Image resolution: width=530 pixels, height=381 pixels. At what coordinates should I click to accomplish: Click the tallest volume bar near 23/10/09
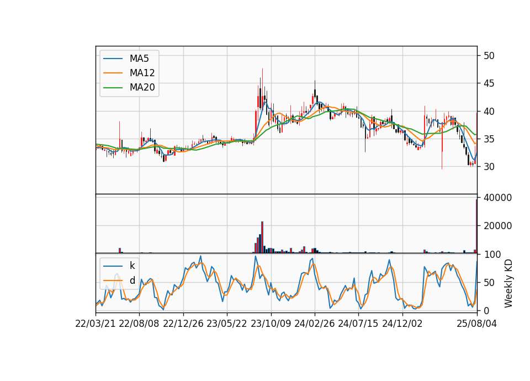coord(262,237)
